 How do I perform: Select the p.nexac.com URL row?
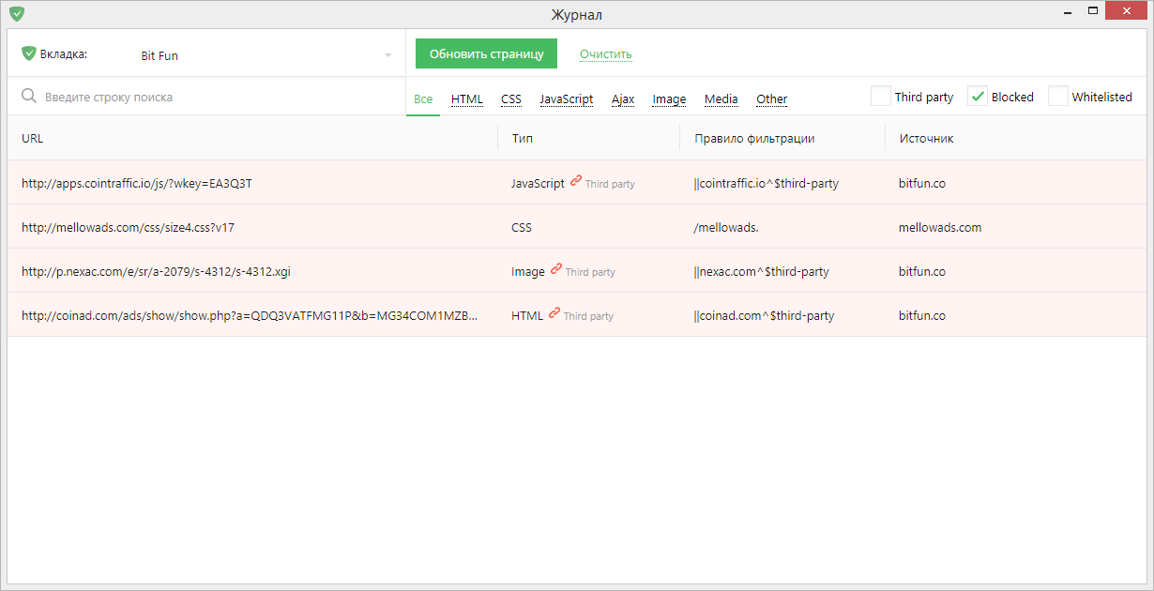(577, 271)
